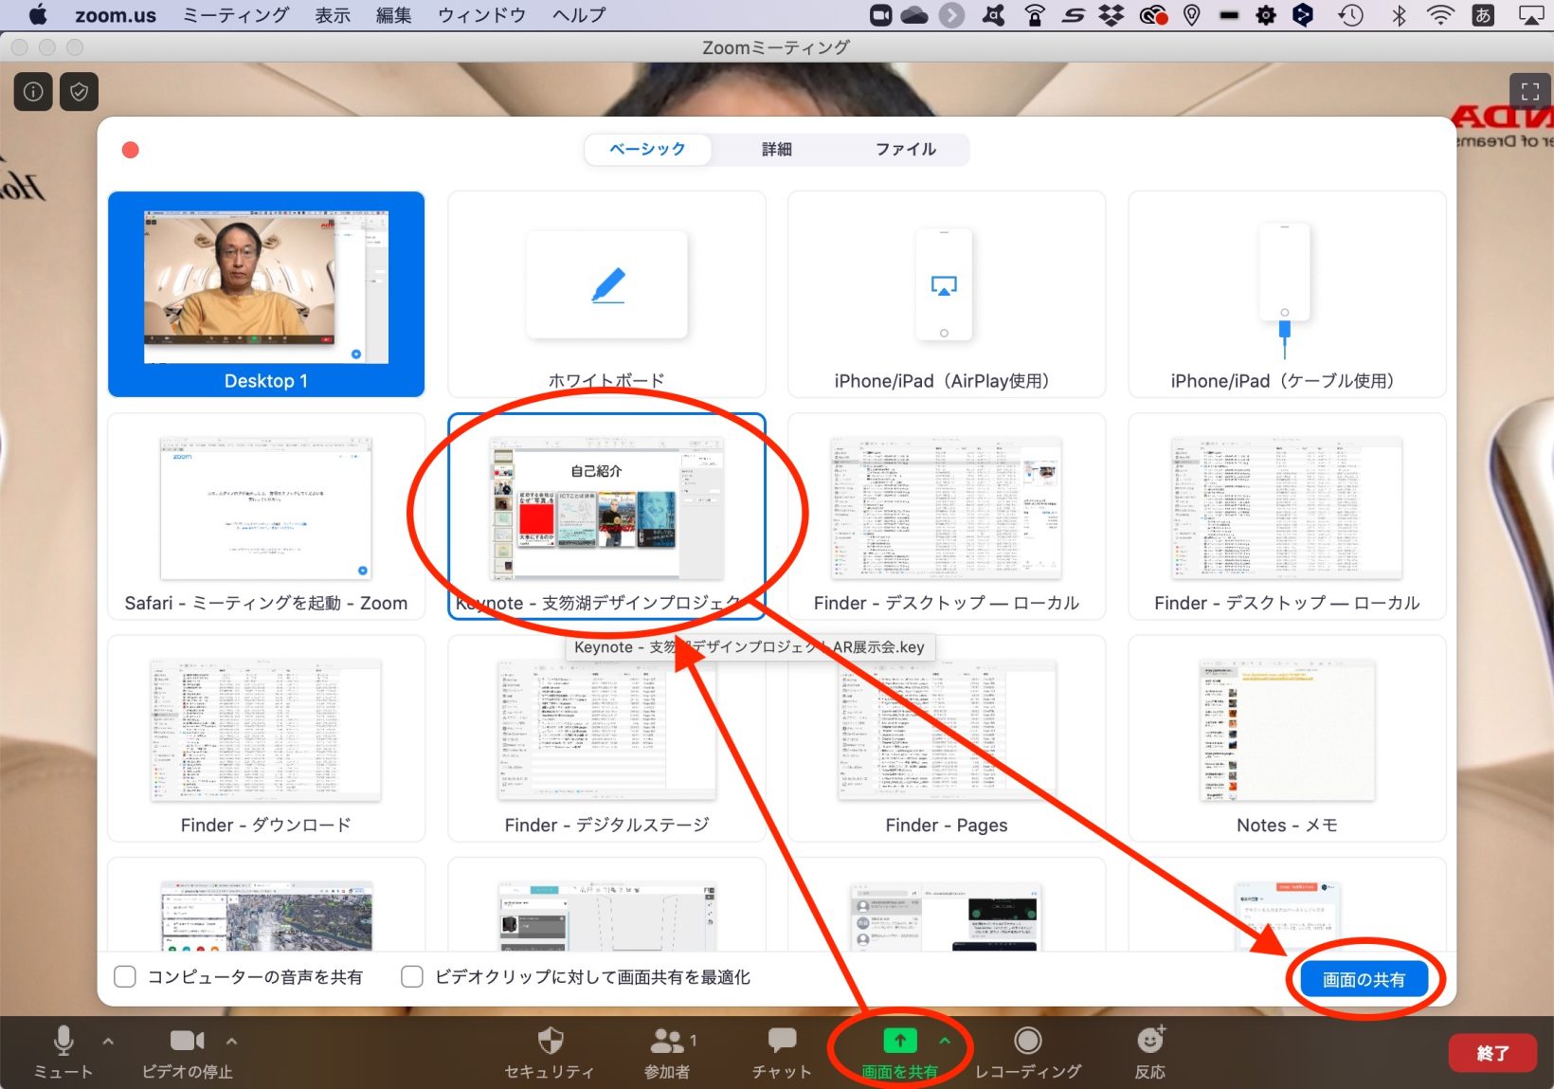Close the share dialog with the red dot
The width and height of the screenshot is (1554, 1089).
pyautogui.click(x=131, y=150)
